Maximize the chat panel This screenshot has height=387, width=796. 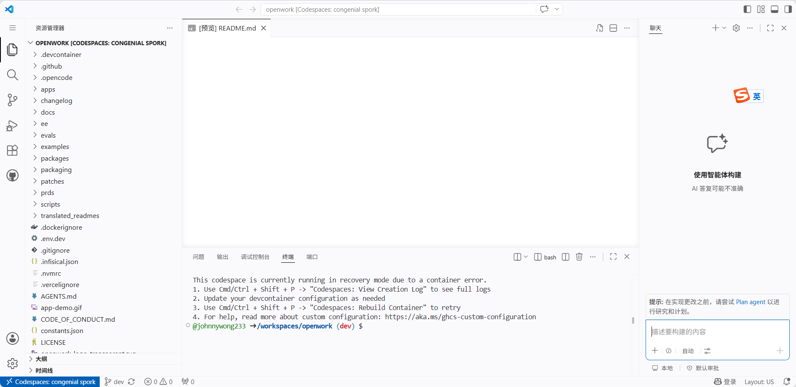point(770,28)
